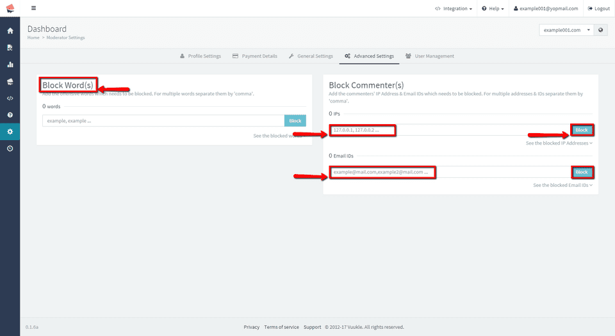Click the blocked Email IDs input field
The image size is (615, 336).
(448, 172)
